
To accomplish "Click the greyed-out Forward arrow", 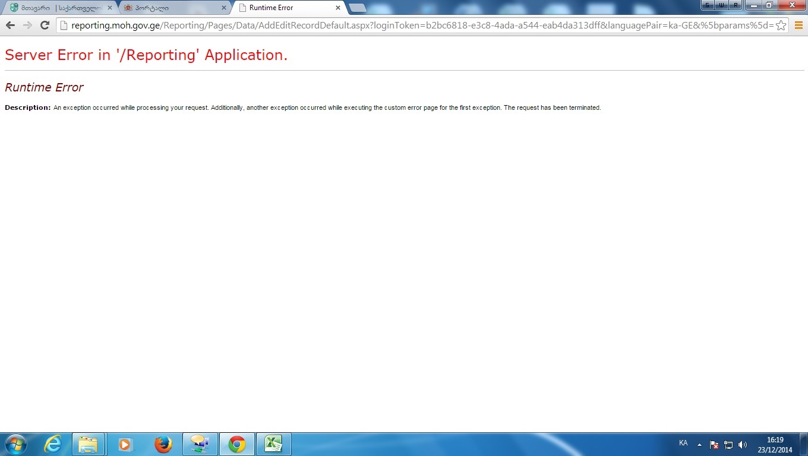I will (x=27, y=25).
